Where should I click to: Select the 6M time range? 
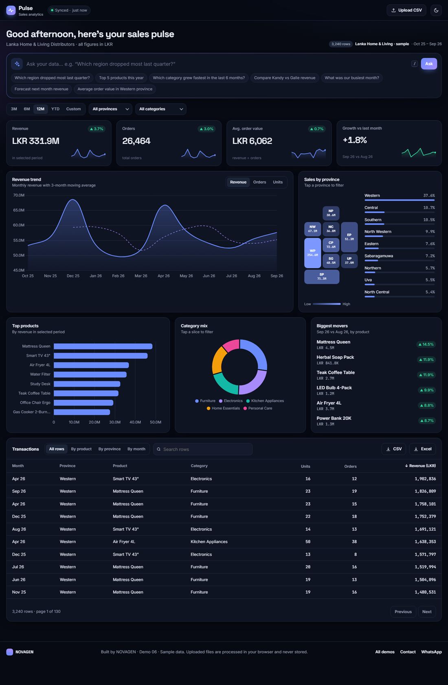click(x=27, y=109)
